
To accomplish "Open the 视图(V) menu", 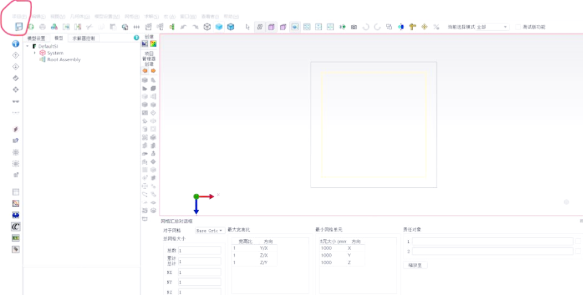I will [58, 17].
